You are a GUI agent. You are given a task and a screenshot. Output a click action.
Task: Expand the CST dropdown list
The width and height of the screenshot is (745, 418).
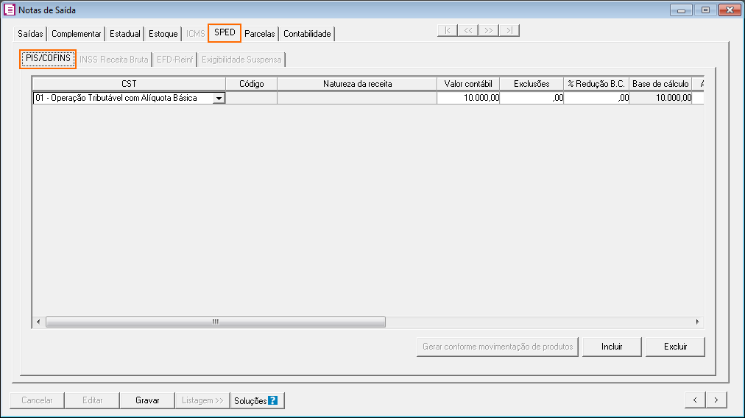point(219,98)
